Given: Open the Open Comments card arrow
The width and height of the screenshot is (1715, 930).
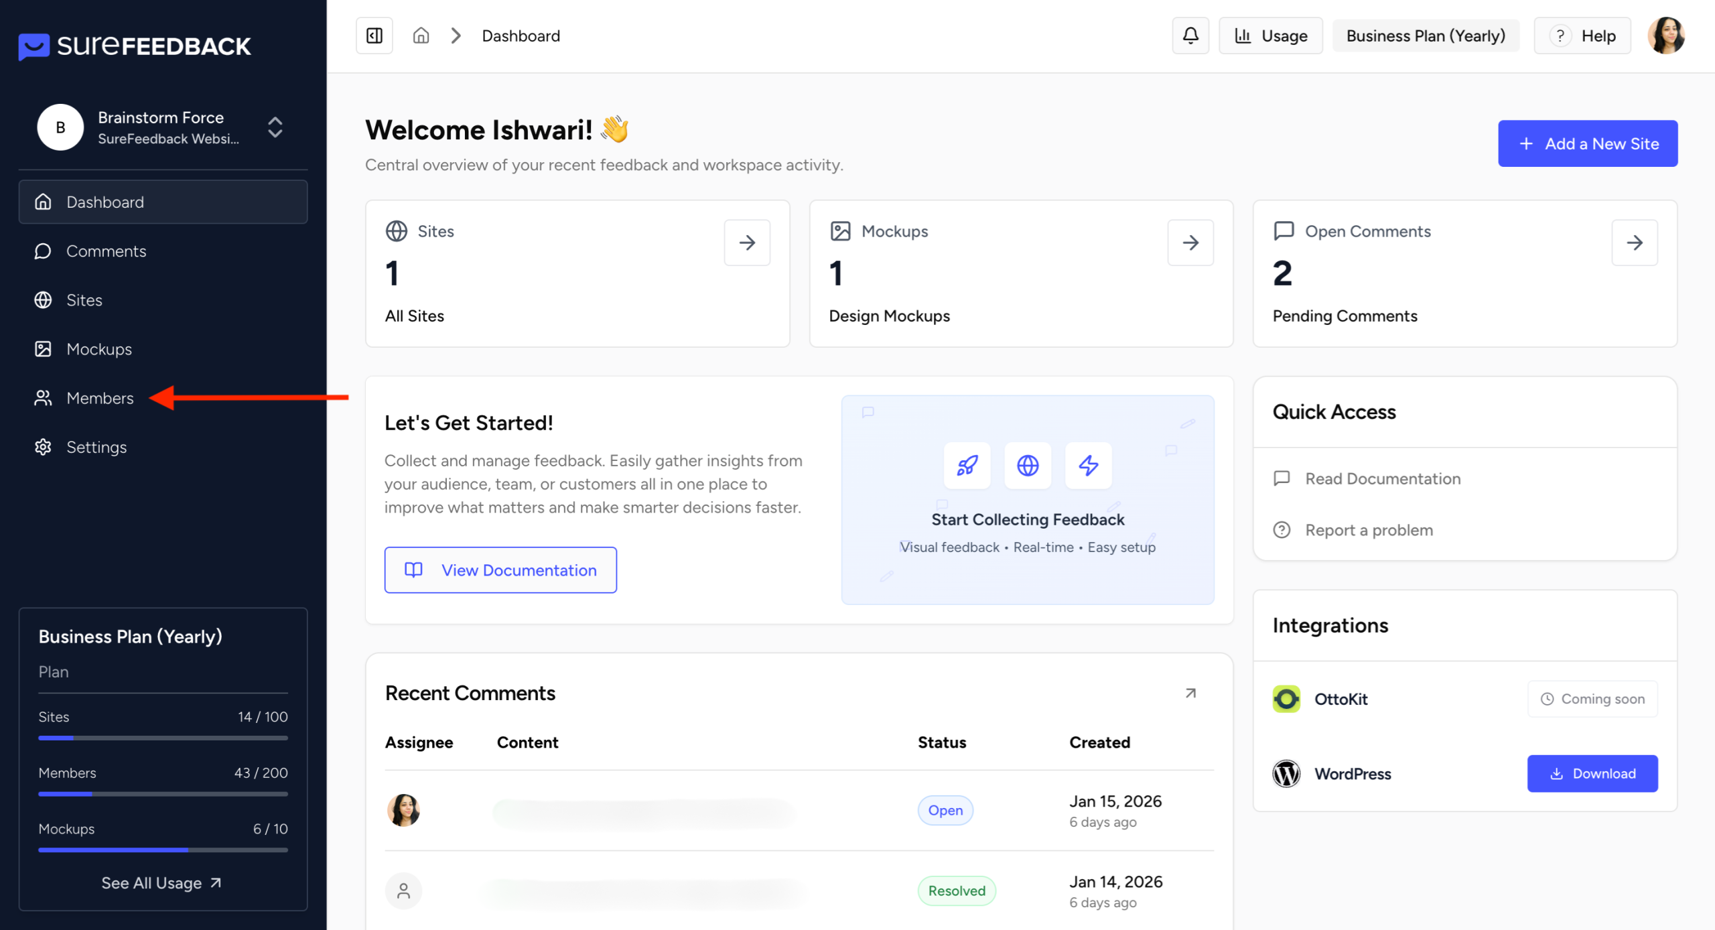Looking at the screenshot, I should 1634,243.
